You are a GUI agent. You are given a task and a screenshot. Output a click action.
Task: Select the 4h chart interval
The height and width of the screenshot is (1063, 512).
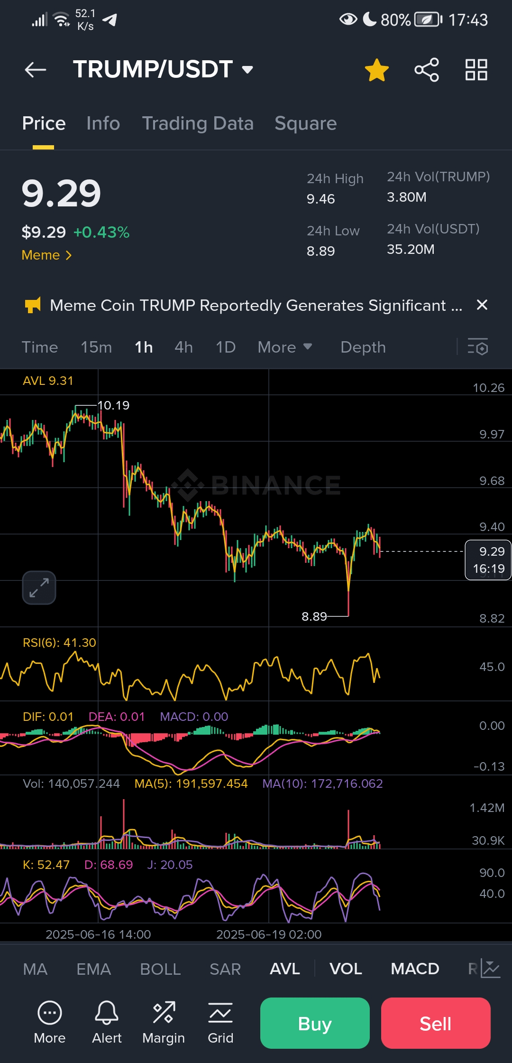pos(183,347)
